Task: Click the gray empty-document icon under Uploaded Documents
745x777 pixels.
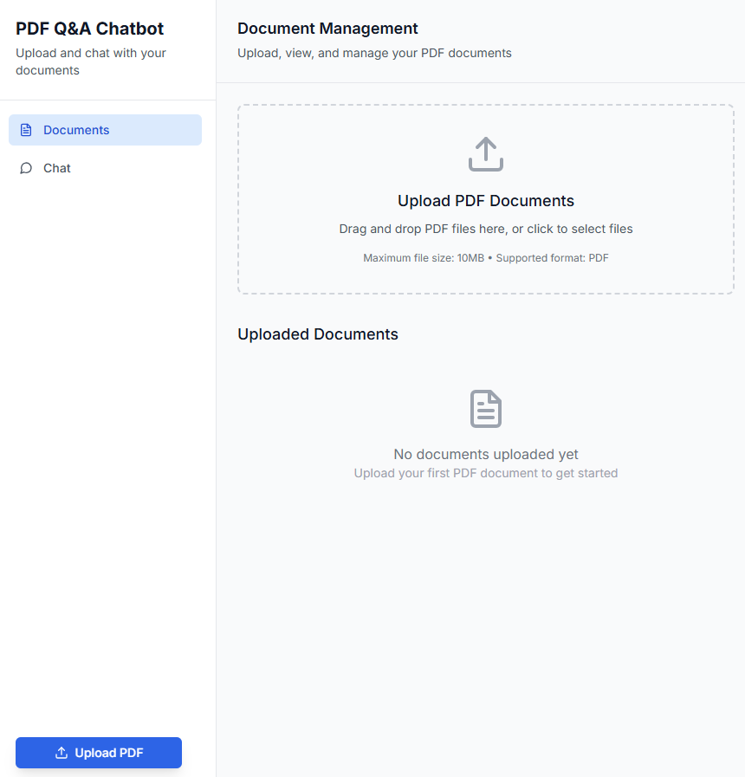Action: coord(486,409)
